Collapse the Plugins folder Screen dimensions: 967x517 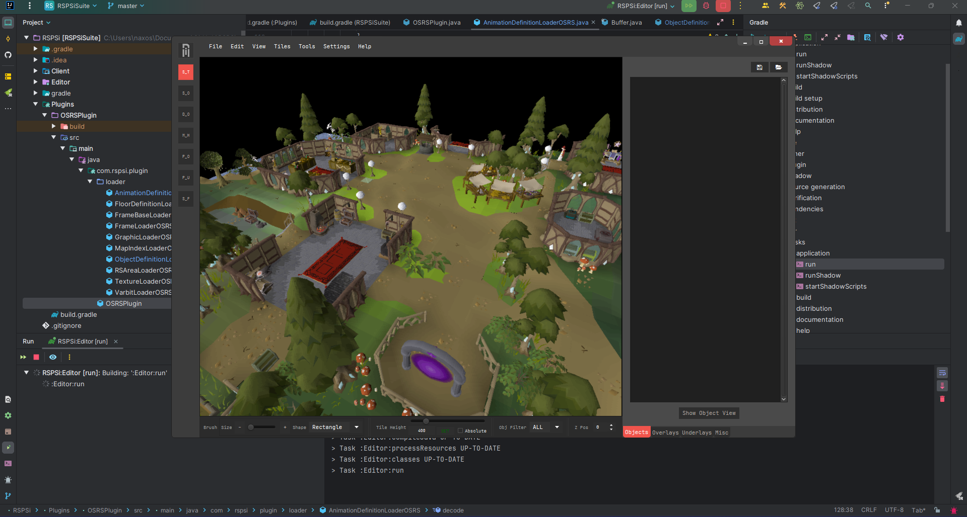pos(36,104)
